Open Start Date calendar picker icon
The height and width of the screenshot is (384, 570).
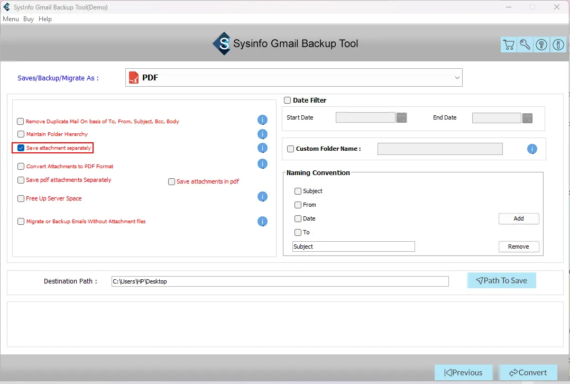(x=402, y=118)
